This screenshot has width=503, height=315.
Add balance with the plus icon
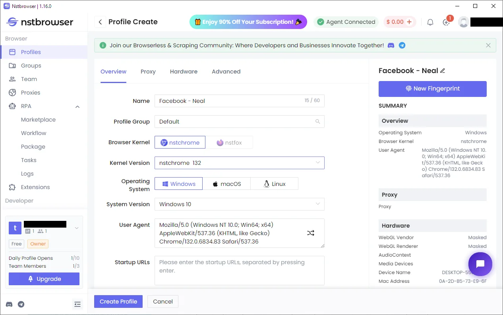[409, 22]
